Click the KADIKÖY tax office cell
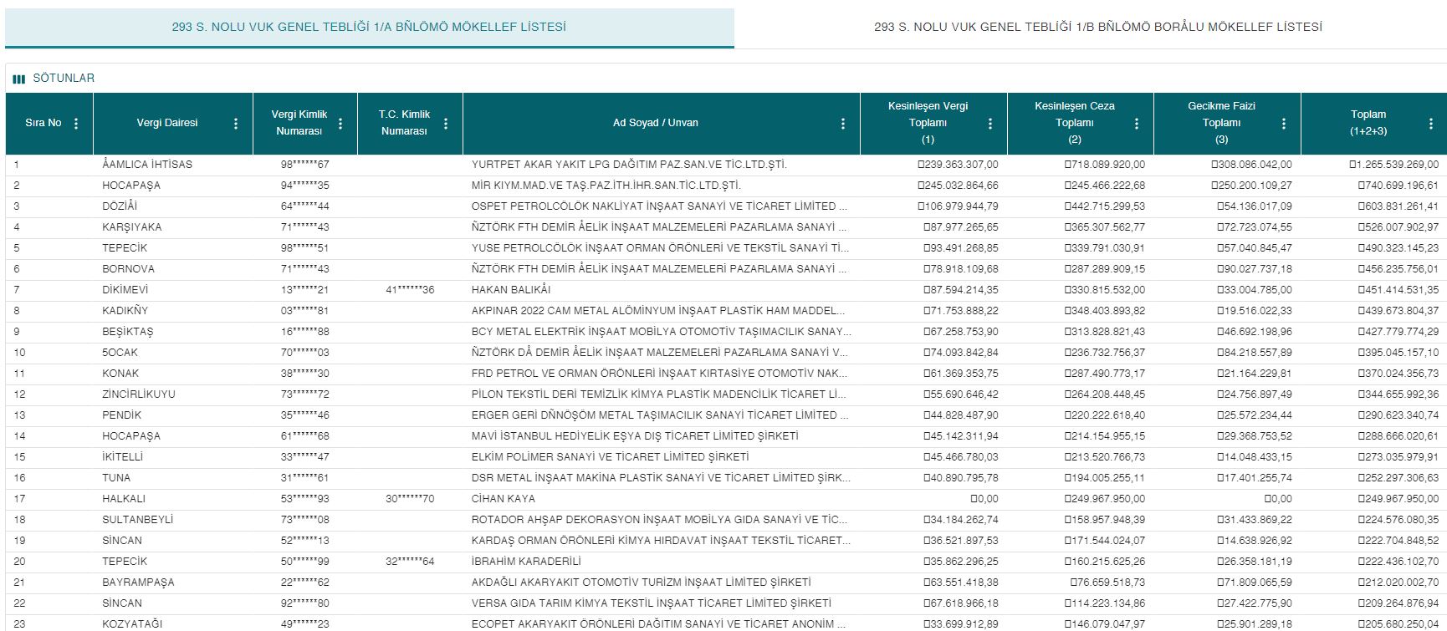The image size is (1447, 631). click(125, 311)
